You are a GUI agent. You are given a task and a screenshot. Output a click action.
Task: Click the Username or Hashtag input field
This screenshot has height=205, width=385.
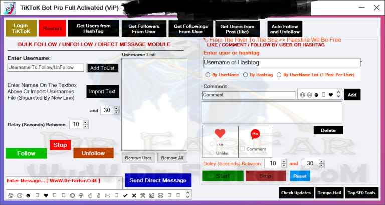click(281, 63)
